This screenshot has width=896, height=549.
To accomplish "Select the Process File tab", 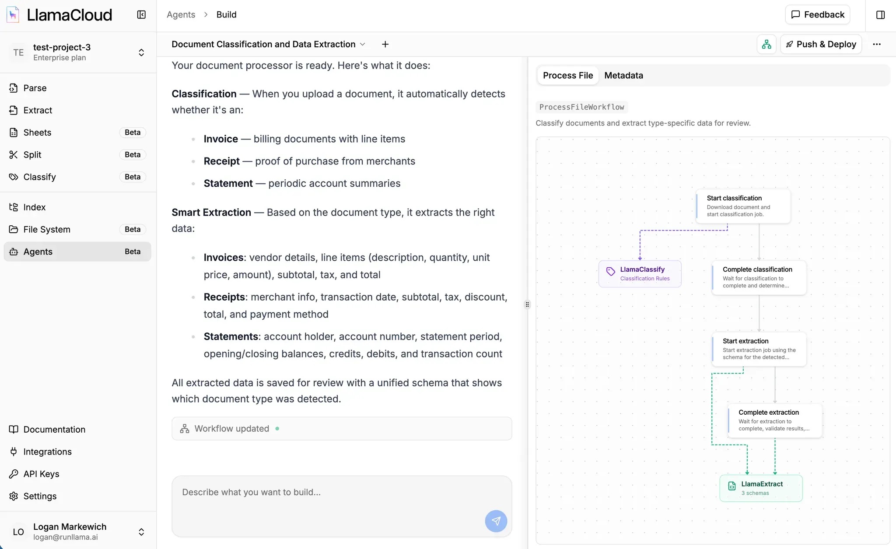I will pos(568,75).
